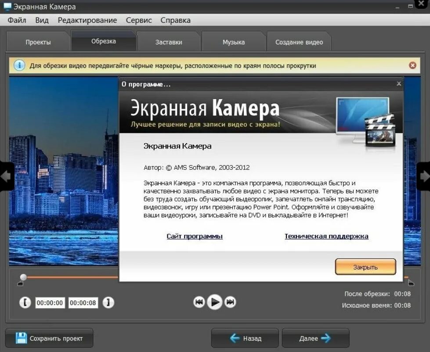
Task: Open the Сервис menu
Action: (138, 20)
